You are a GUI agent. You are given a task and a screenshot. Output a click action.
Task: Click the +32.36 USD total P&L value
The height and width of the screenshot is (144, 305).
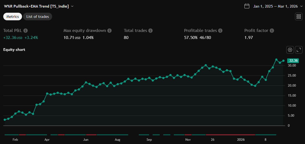[12, 38]
